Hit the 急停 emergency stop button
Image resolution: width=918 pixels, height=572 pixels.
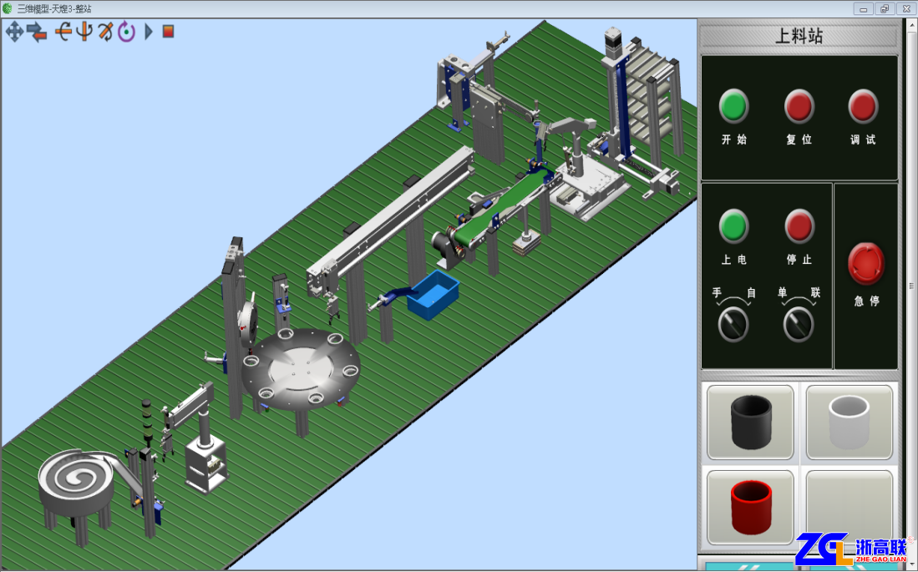(x=865, y=264)
